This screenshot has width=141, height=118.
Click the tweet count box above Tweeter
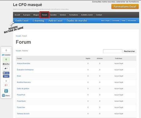(6, 50)
